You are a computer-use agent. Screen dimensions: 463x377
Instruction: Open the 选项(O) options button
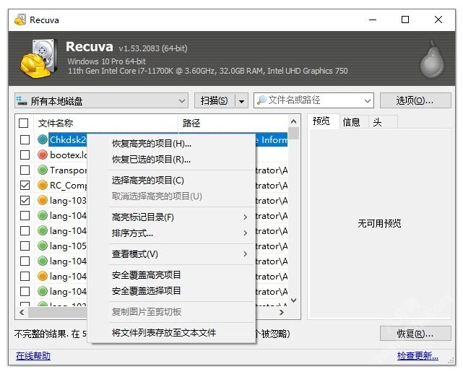pos(415,100)
